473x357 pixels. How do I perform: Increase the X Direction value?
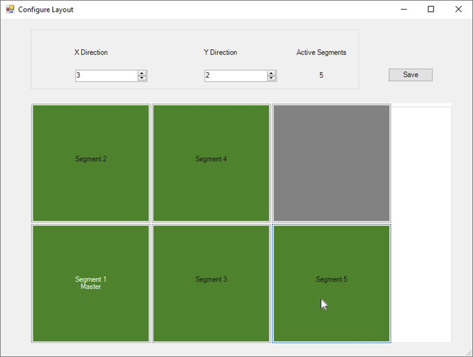tap(141, 73)
